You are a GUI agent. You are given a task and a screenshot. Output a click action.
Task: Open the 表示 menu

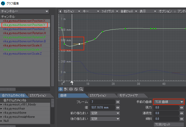[x=148, y=11]
